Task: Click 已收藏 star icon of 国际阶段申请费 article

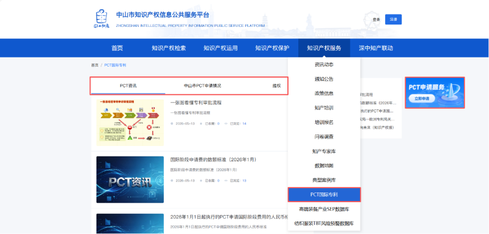Action: pos(201,181)
